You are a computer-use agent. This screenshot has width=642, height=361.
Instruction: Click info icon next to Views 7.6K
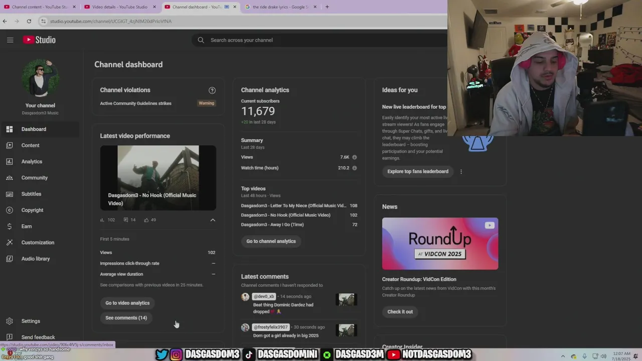[x=355, y=157]
